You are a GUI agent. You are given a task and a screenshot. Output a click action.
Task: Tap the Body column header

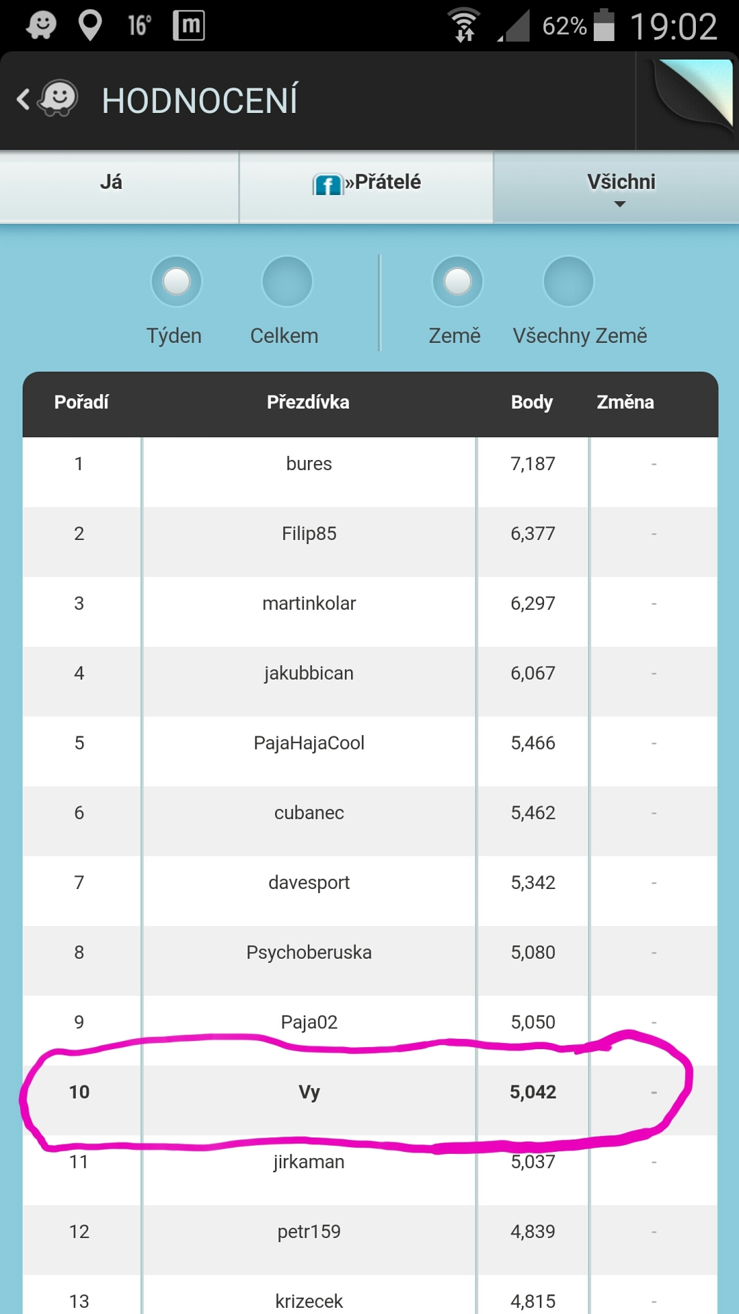[532, 402]
